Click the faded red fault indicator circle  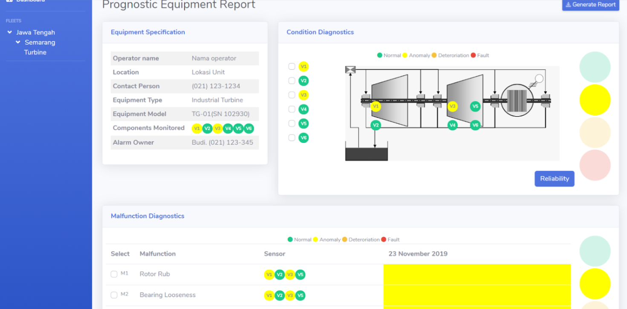[x=595, y=165]
